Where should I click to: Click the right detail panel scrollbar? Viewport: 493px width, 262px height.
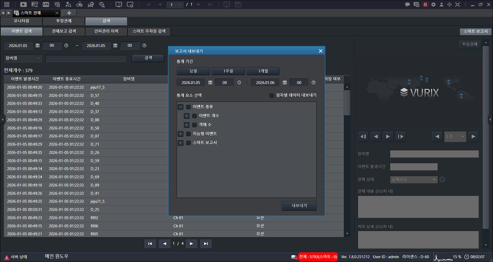(x=486, y=137)
